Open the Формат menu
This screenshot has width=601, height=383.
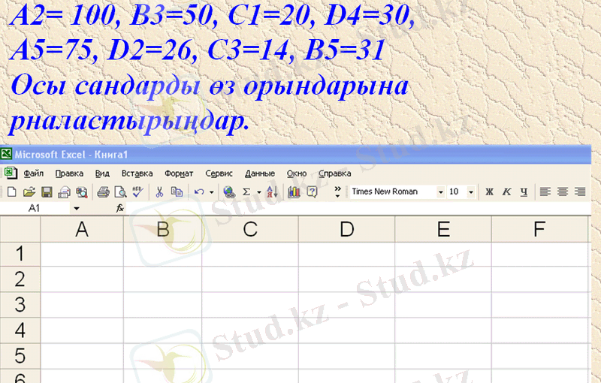[x=179, y=173]
